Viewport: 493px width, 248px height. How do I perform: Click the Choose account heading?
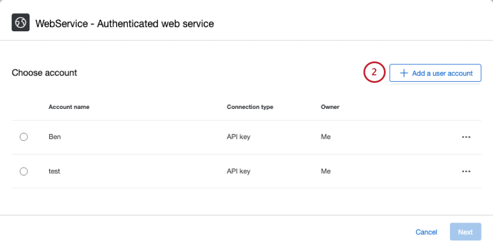click(x=44, y=73)
